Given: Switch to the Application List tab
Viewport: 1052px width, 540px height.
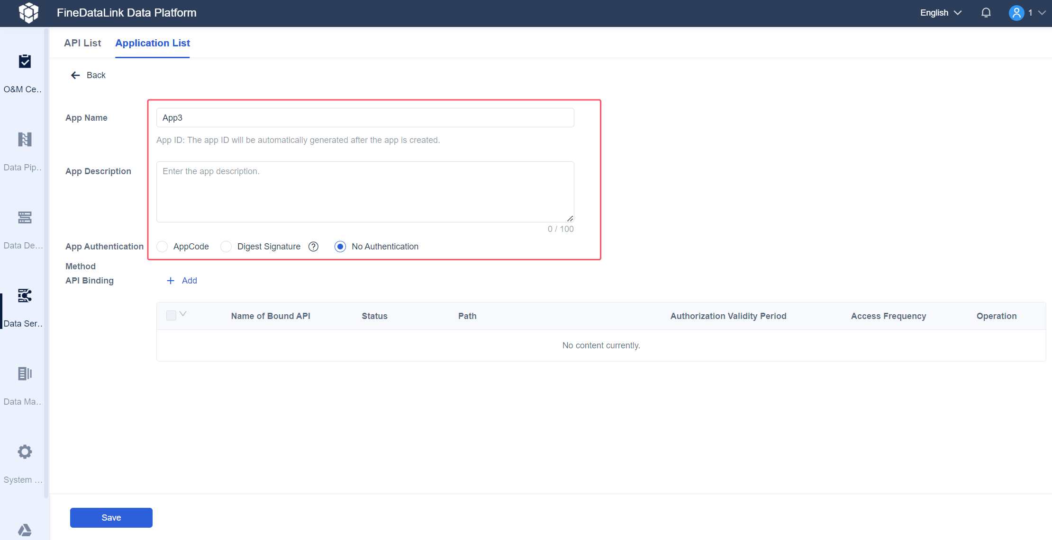Looking at the screenshot, I should coord(152,43).
